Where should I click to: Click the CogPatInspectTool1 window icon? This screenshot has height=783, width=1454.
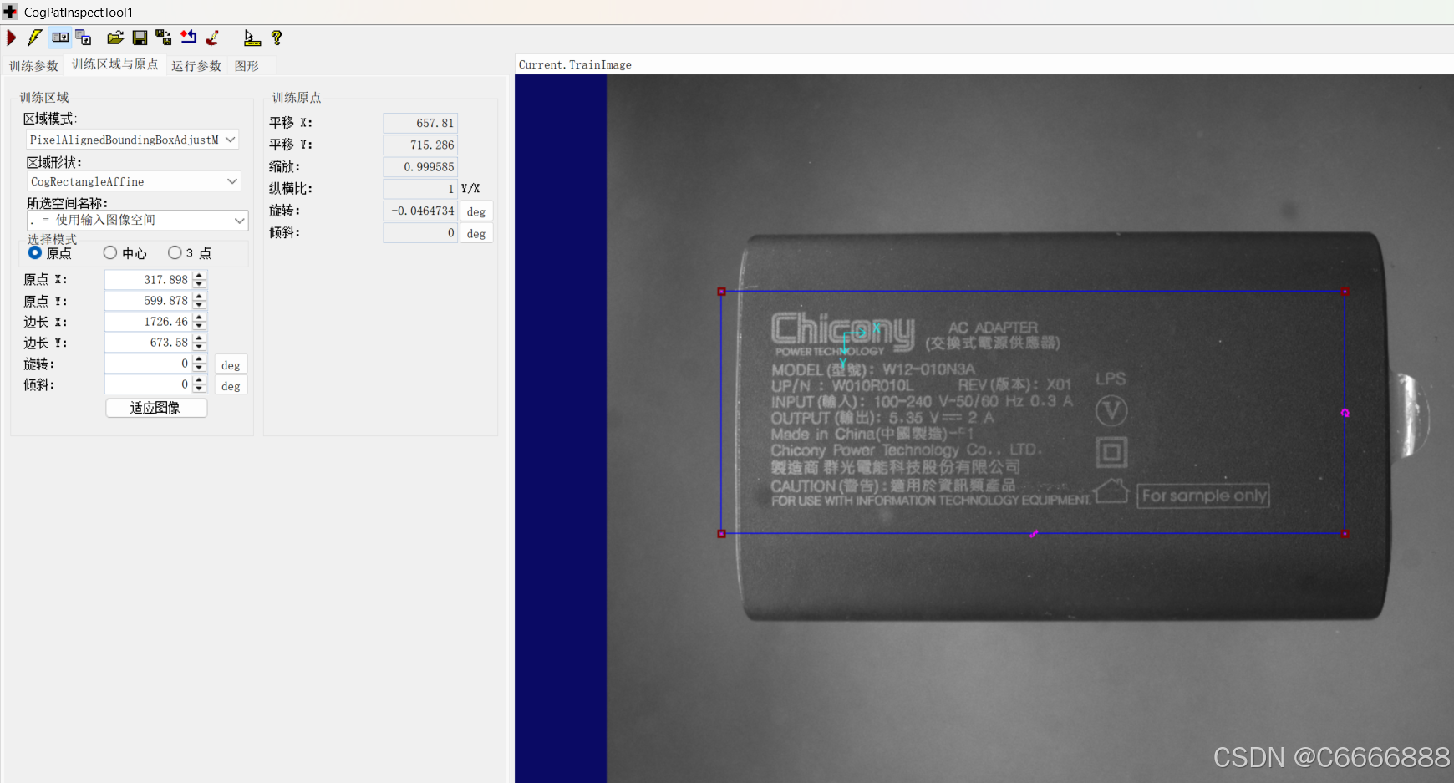[x=10, y=12]
